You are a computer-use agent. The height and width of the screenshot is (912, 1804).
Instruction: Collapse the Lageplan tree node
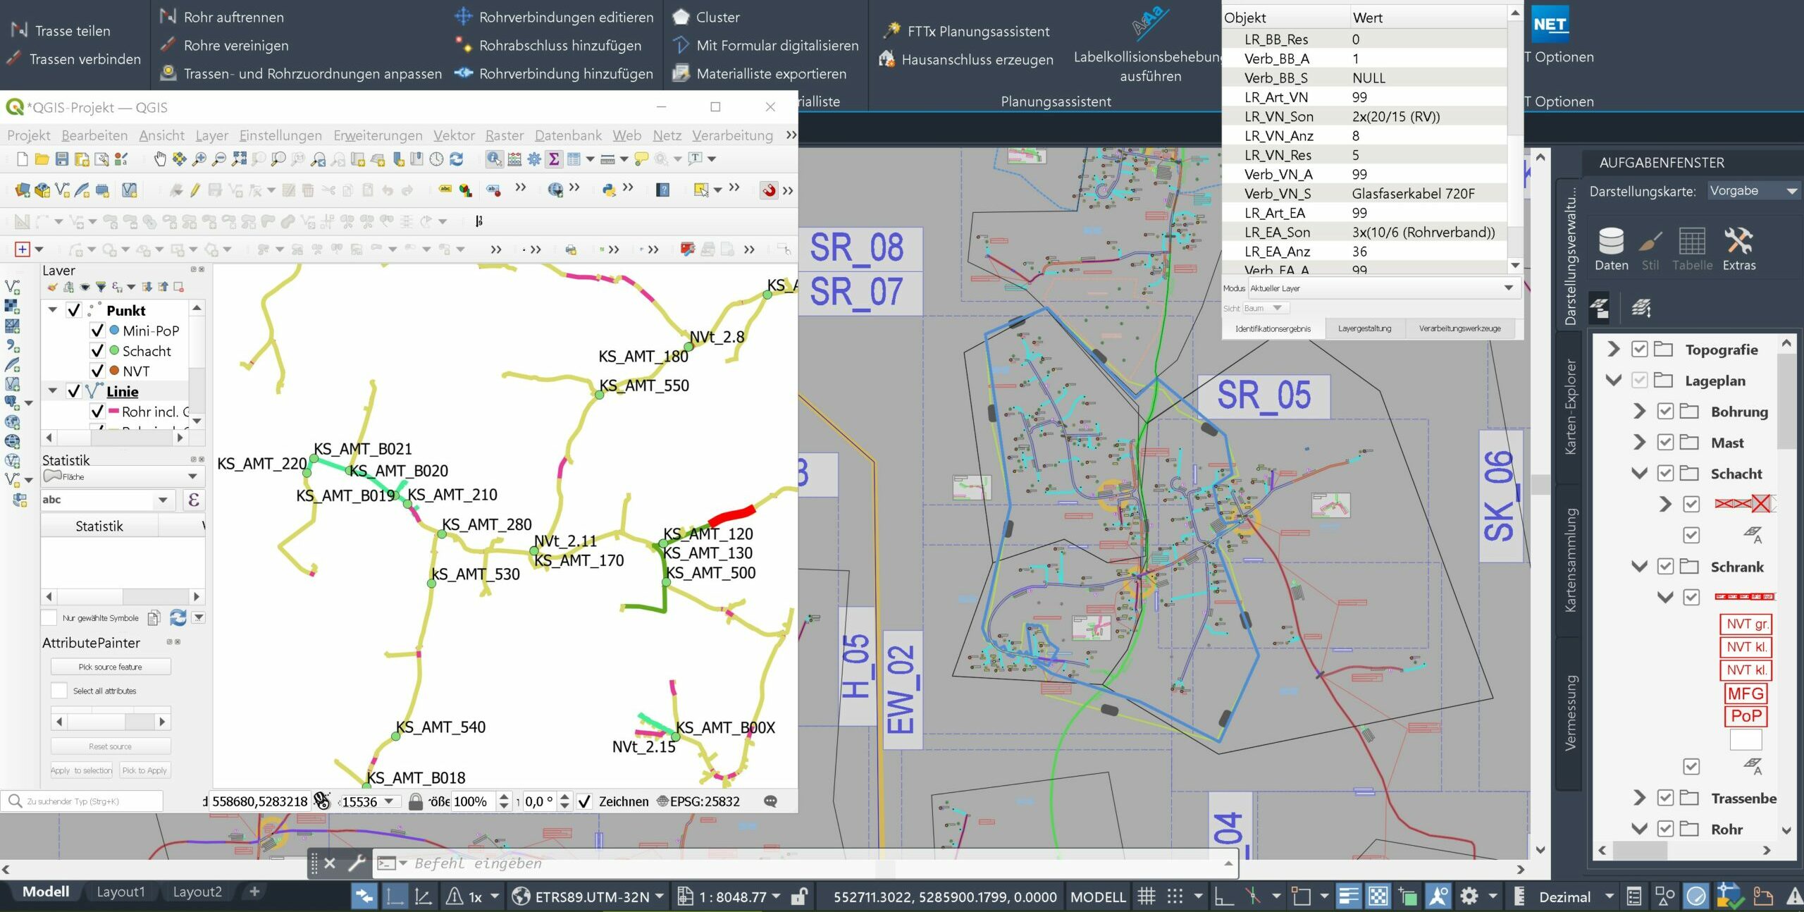pyautogui.click(x=1614, y=381)
